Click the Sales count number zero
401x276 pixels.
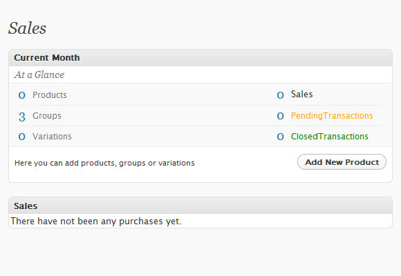tap(280, 95)
